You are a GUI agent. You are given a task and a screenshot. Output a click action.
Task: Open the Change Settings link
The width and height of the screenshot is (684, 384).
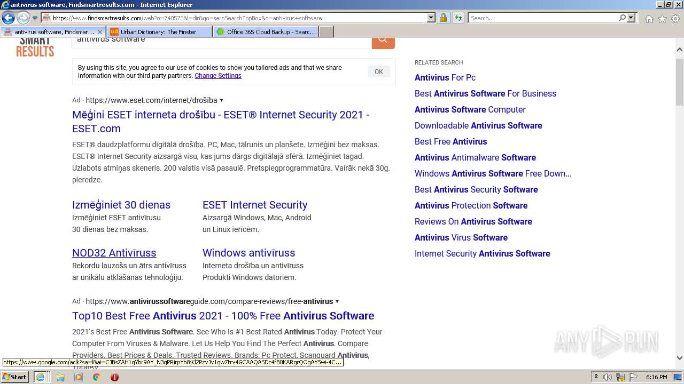tap(218, 76)
